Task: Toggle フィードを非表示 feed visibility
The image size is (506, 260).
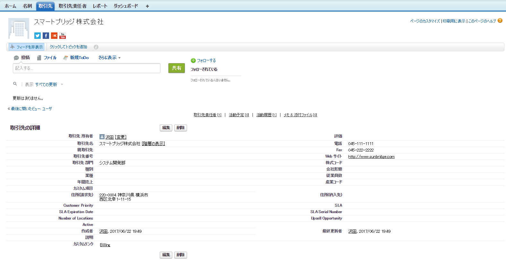Action: pyautogui.click(x=26, y=47)
